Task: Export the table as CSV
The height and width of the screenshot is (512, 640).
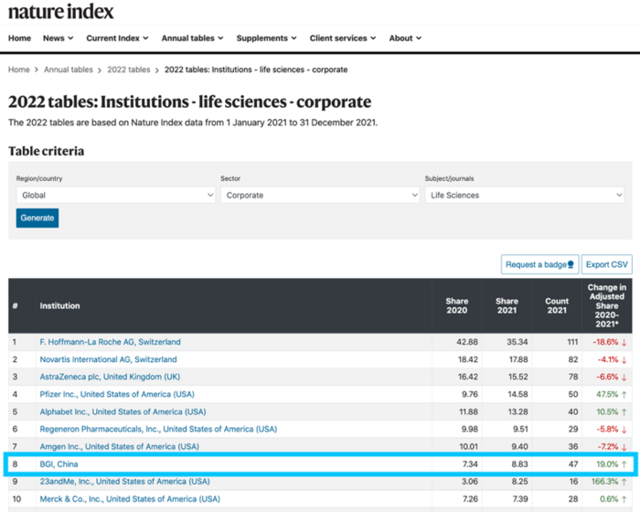Action: pyautogui.click(x=606, y=264)
